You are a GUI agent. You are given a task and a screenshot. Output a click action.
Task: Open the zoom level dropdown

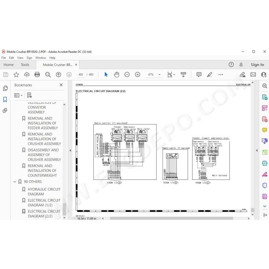click(x=159, y=75)
